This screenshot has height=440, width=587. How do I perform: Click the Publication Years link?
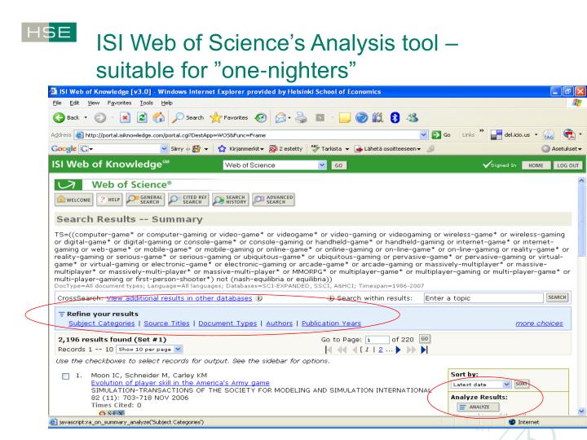331,323
